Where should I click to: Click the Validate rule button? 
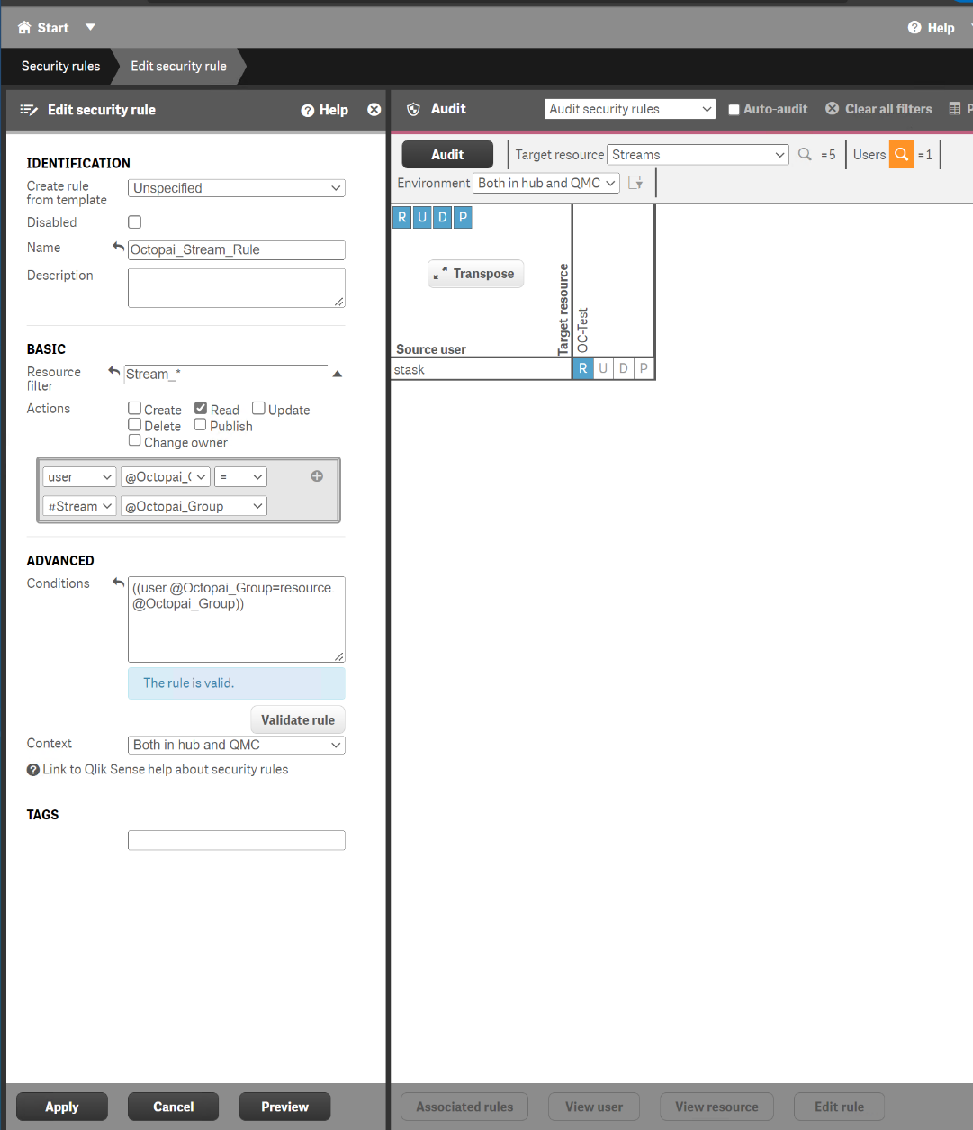click(x=297, y=719)
